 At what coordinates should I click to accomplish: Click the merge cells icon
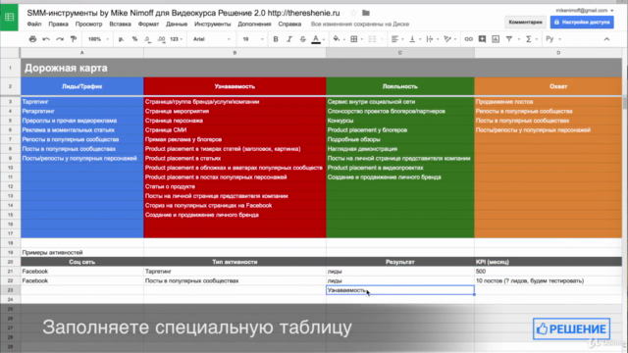click(x=372, y=39)
